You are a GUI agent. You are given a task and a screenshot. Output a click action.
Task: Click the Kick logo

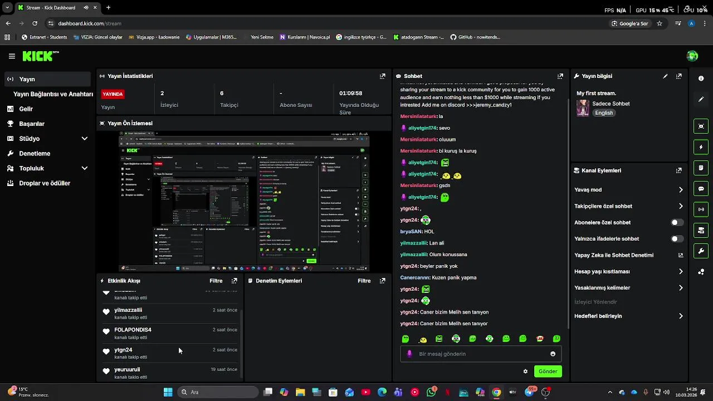(40, 56)
